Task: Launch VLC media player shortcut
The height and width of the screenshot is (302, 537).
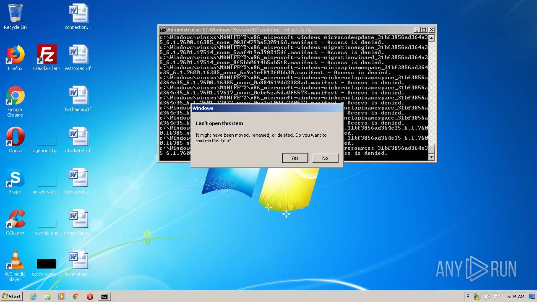Action: coord(15,266)
